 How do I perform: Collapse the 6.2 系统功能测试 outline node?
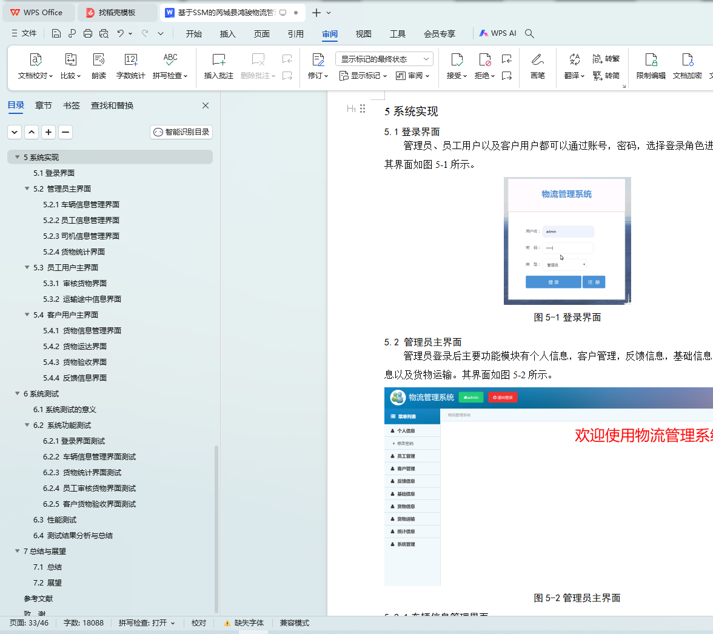(27, 425)
